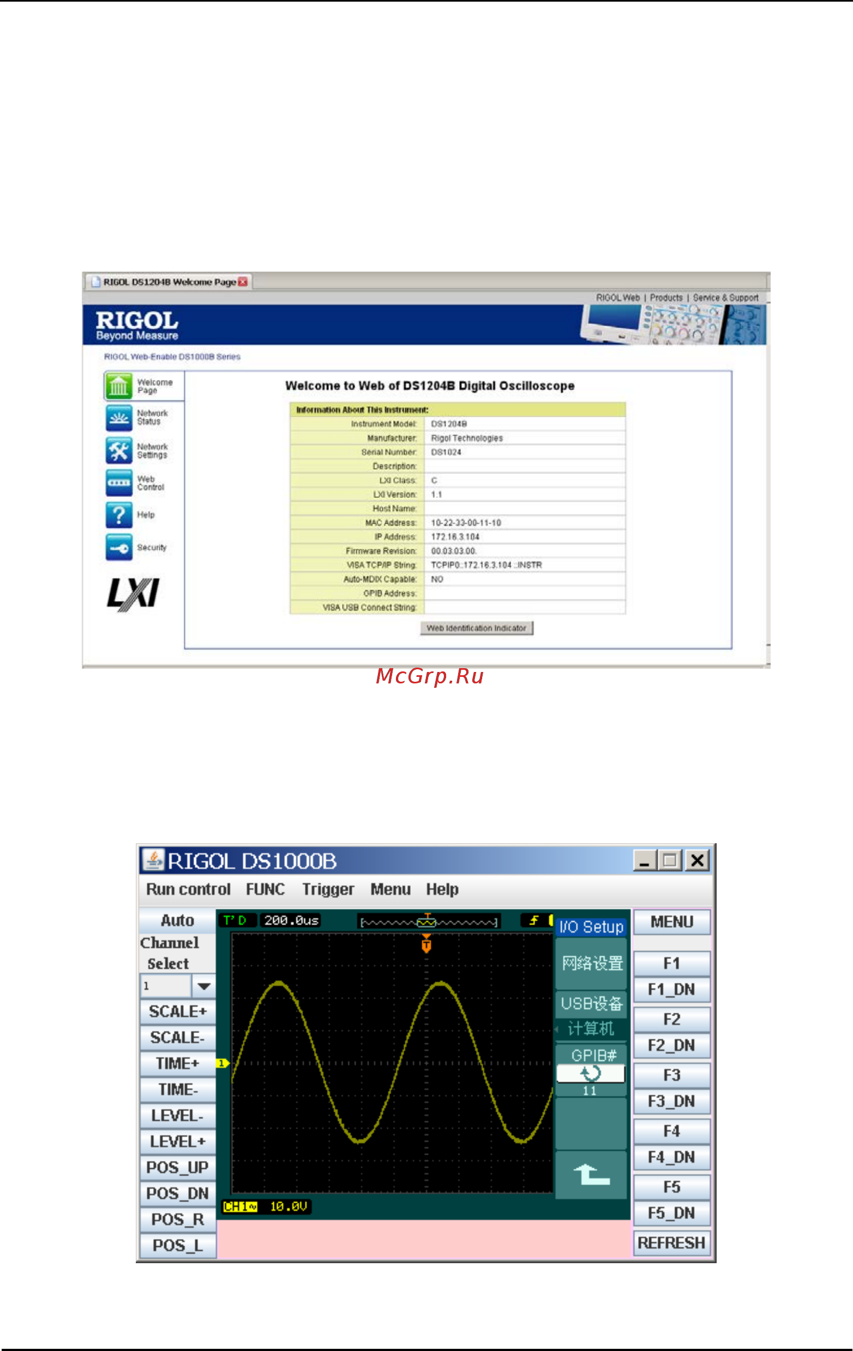The width and height of the screenshot is (853, 1351).
Task: Click the F2 button
Action: (x=672, y=1019)
